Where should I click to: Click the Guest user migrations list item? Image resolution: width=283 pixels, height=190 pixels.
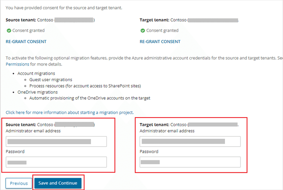51,80
